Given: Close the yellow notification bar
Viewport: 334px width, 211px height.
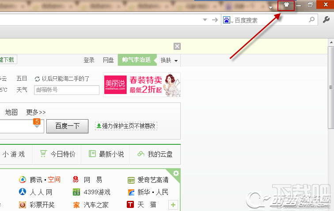Looking at the screenshot, I should (x=177, y=46).
